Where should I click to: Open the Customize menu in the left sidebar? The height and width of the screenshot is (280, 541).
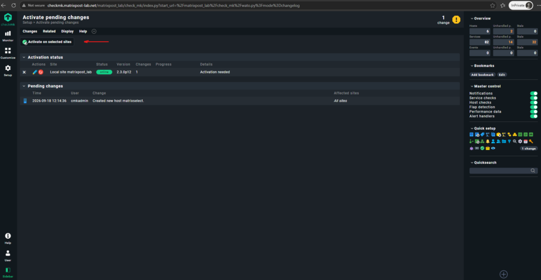point(7,53)
